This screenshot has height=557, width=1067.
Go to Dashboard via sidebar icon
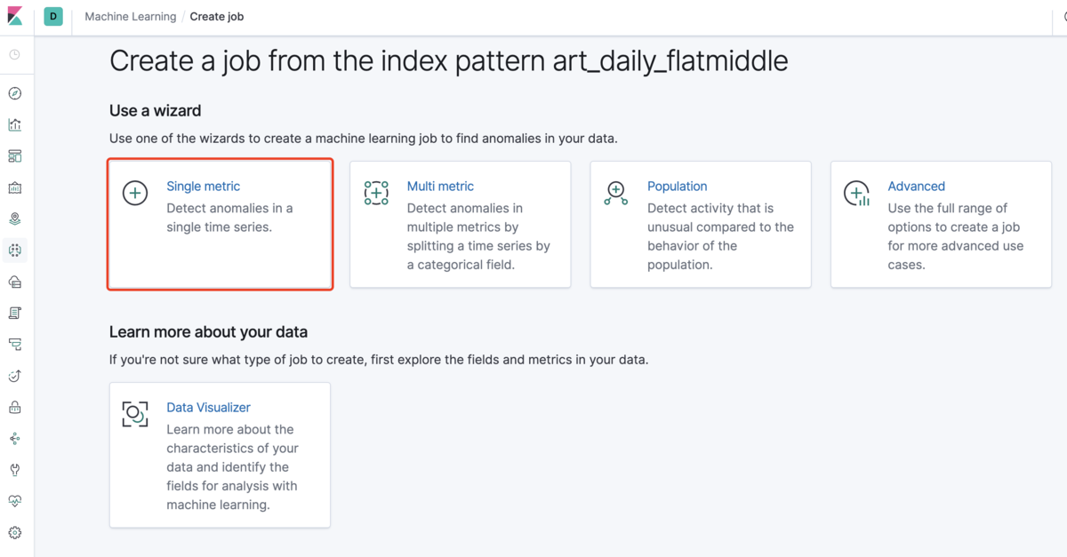tap(14, 156)
